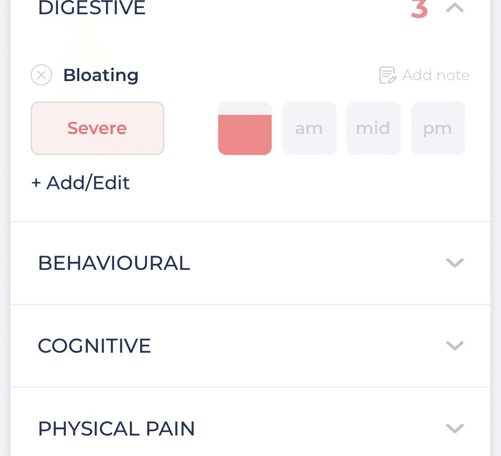
Task: Toggle the am time slot
Action: [x=309, y=128]
